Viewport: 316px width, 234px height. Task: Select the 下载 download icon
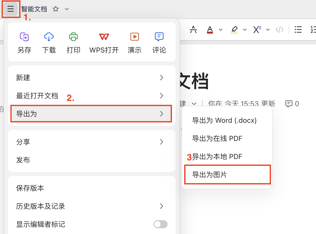click(49, 42)
